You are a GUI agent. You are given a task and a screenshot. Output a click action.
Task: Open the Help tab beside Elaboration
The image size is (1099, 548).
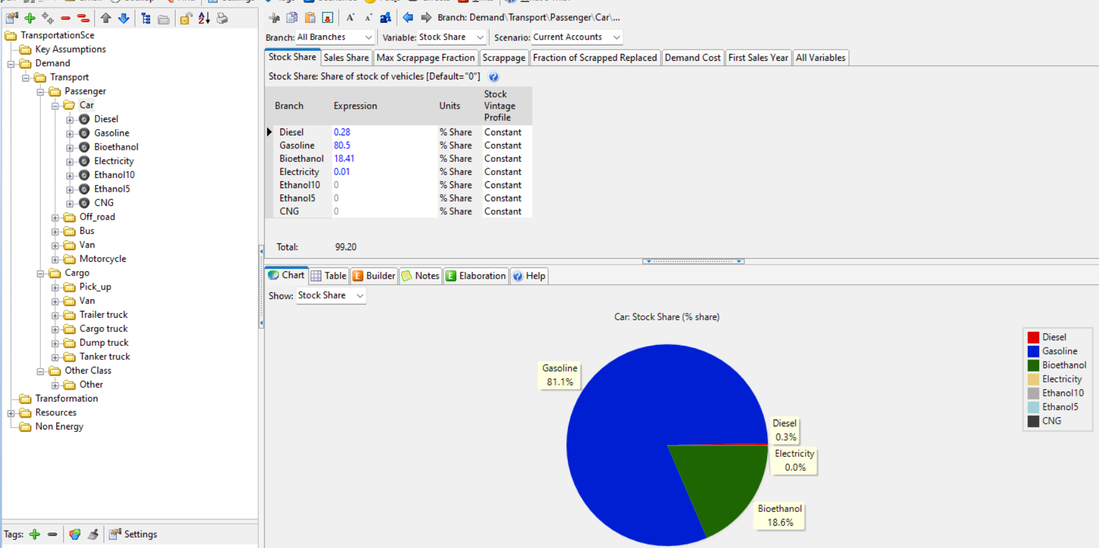(x=529, y=276)
